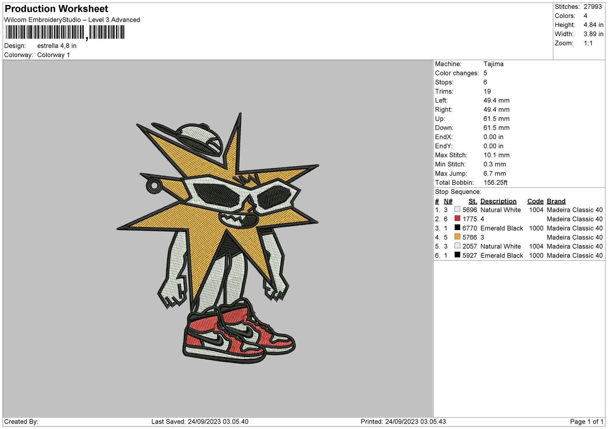608x429 pixels.
Task: Click the Color changes value '5'
Action: click(x=485, y=73)
